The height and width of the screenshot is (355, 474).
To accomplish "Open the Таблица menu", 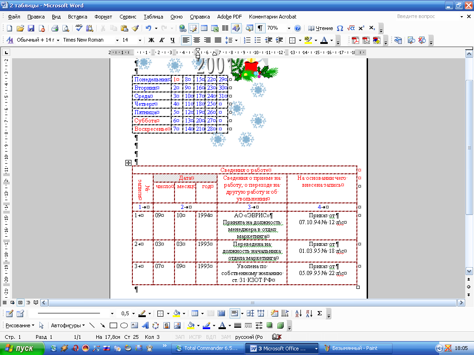I will tap(153, 17).
